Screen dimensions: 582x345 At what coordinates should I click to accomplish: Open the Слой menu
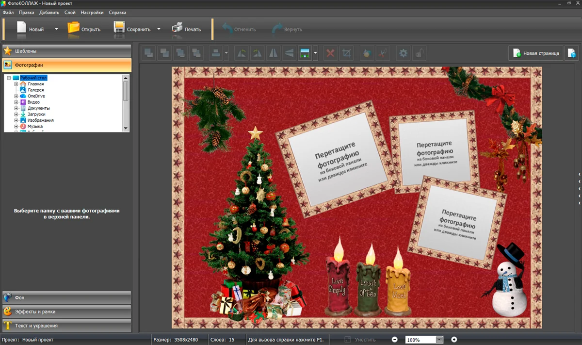pyautogui.click(x=70, y=13)
